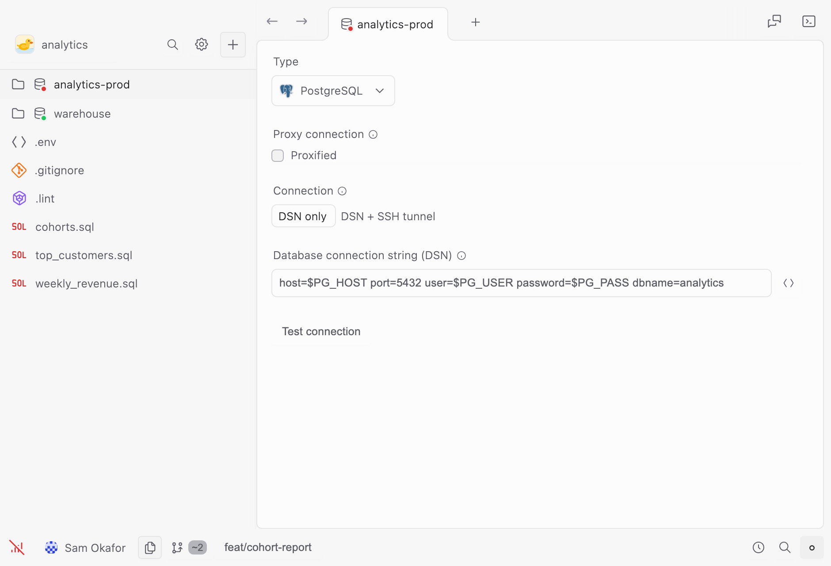Go forward with the right arrow
This screenshot has height=566, width=831.
coord(302,21)
